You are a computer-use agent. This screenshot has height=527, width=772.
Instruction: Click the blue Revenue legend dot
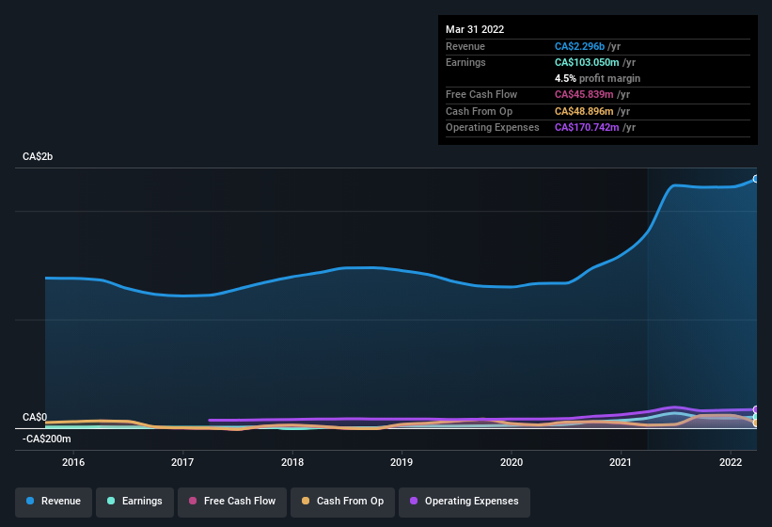[x=30, y=501]
